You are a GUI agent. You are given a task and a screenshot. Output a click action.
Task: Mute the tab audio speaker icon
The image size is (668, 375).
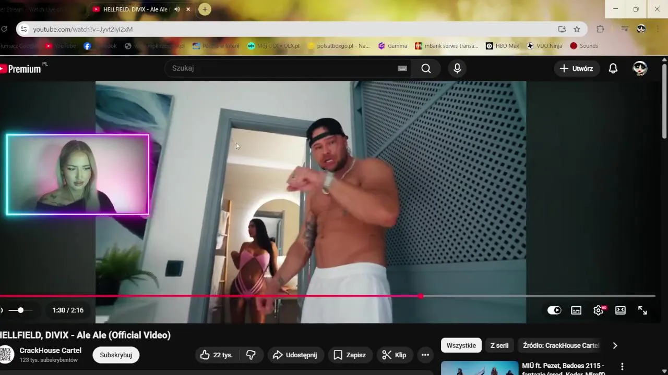coord(177,9)
